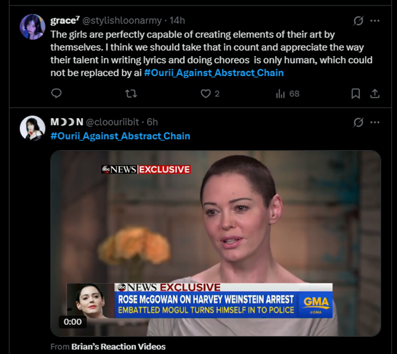This screenshot has height=354, width=397.
Task: Open the 14h timestamp of grace's tweet
Action: tap(177, 21)
